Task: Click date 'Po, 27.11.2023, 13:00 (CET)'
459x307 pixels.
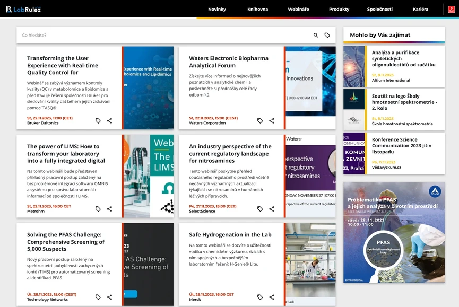Action: tap(213, 206)
